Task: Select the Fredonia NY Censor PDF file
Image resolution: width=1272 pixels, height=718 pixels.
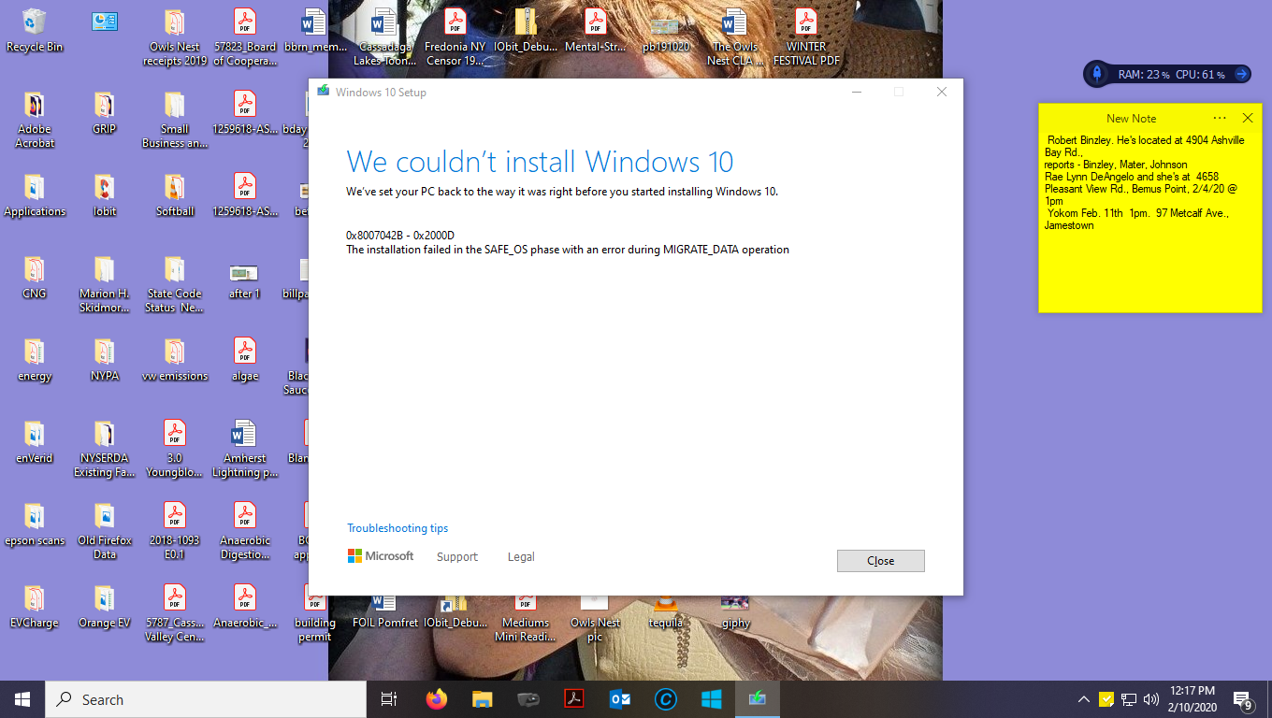Action: point(455,38)
